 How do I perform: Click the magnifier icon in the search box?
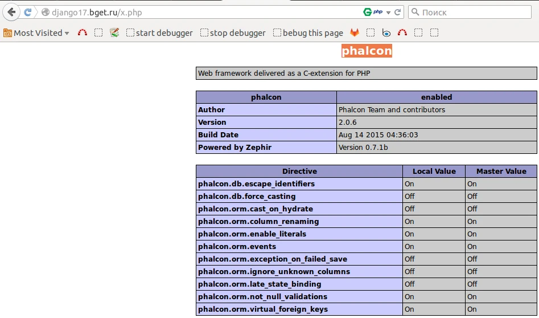pyautogui.click(x=415, y=12)
